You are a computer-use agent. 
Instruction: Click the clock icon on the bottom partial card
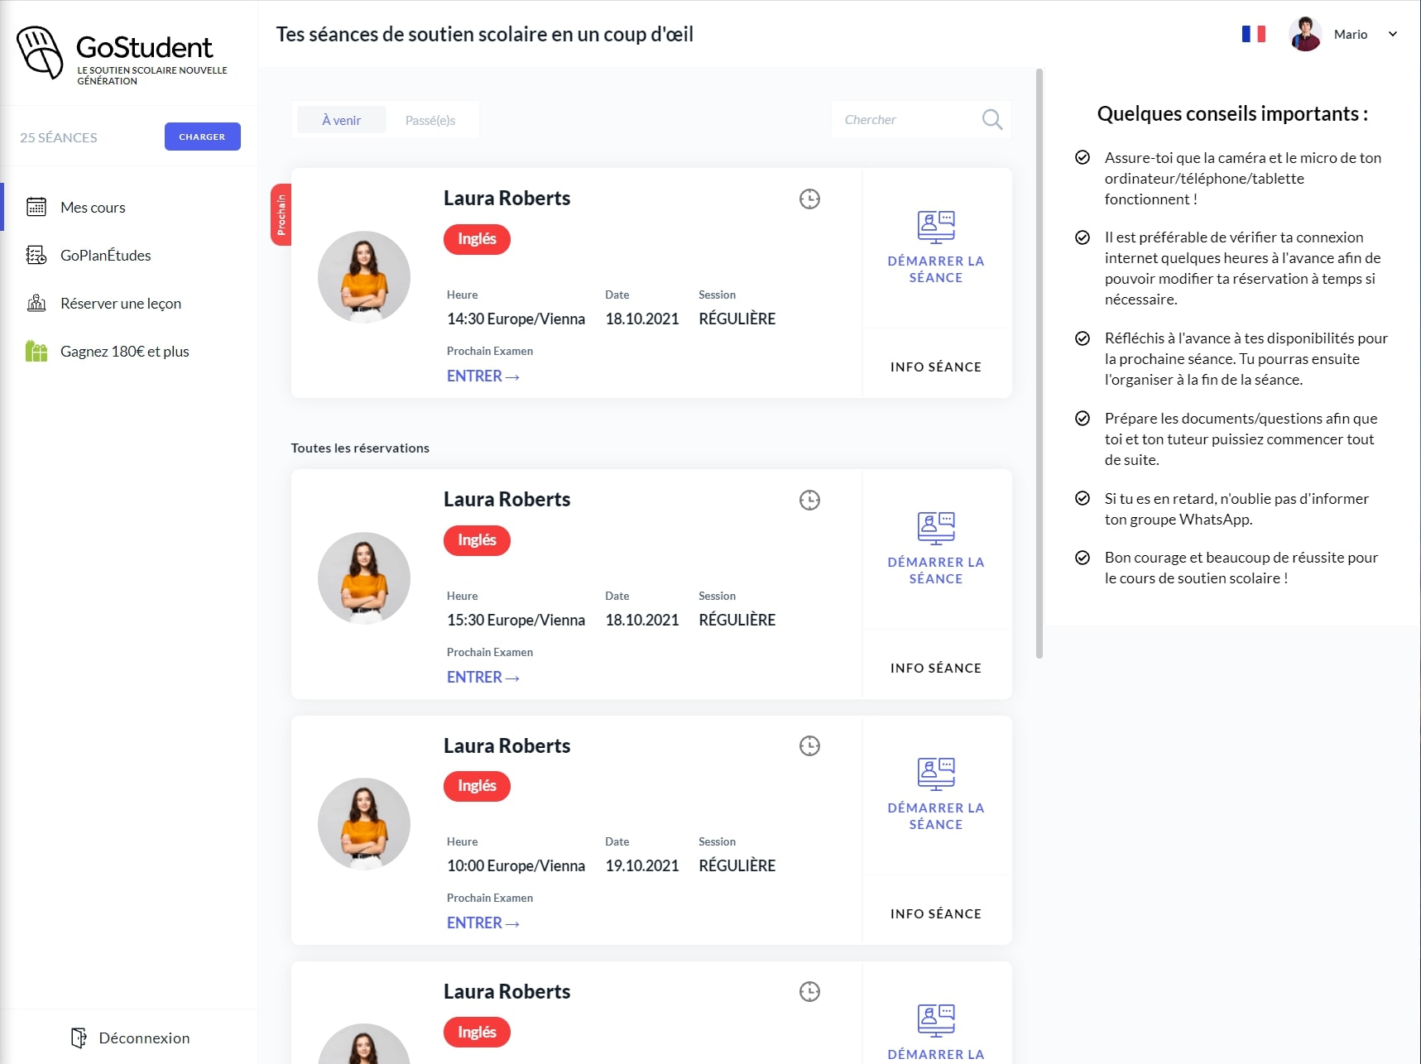coord(809,991)
